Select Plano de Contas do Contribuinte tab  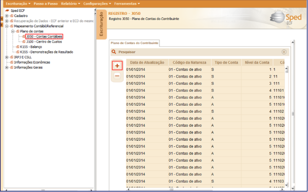[134, 43]
